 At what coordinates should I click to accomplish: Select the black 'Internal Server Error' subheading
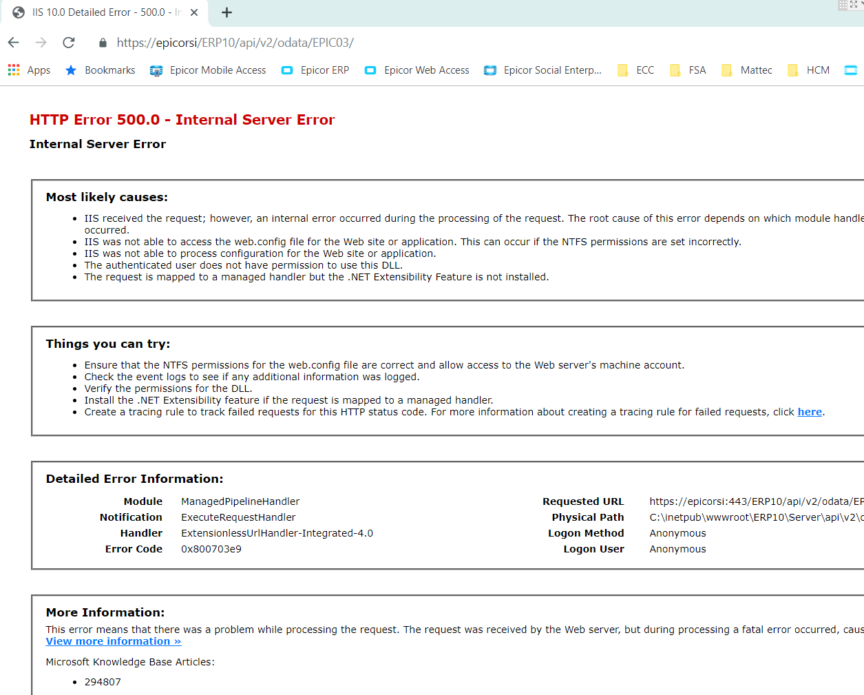pyautogui.click(x=98, y=144)
